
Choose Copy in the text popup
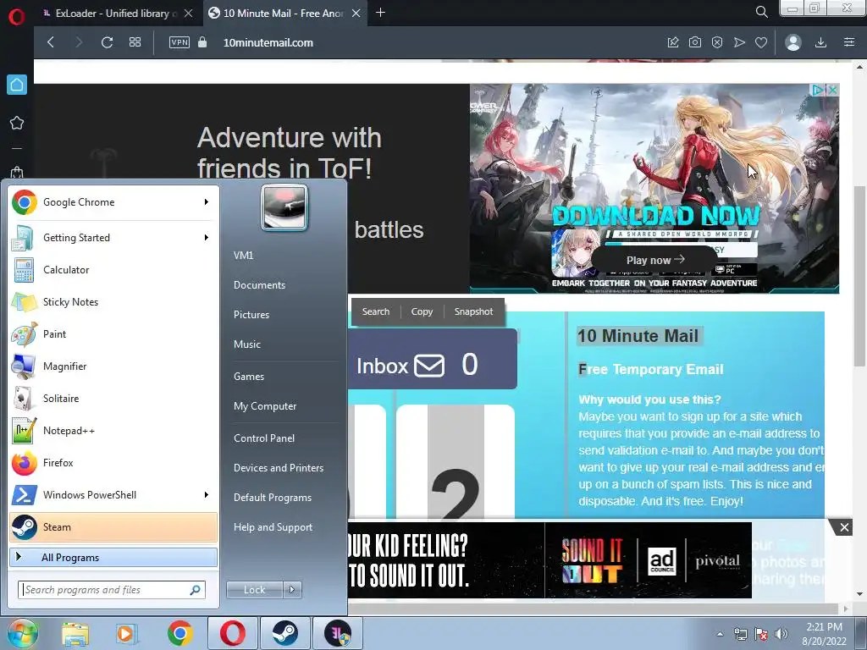[x=422, y=311]
